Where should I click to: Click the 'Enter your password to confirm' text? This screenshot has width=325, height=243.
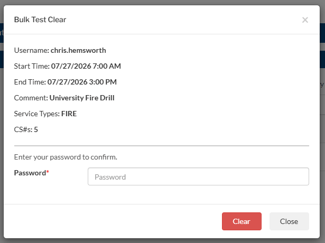66,157
